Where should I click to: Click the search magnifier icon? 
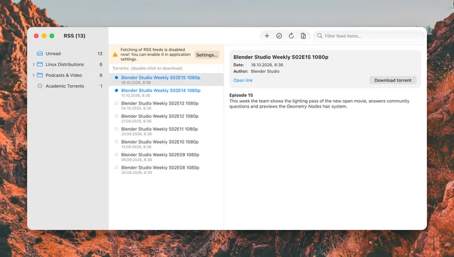pos(320,36)
